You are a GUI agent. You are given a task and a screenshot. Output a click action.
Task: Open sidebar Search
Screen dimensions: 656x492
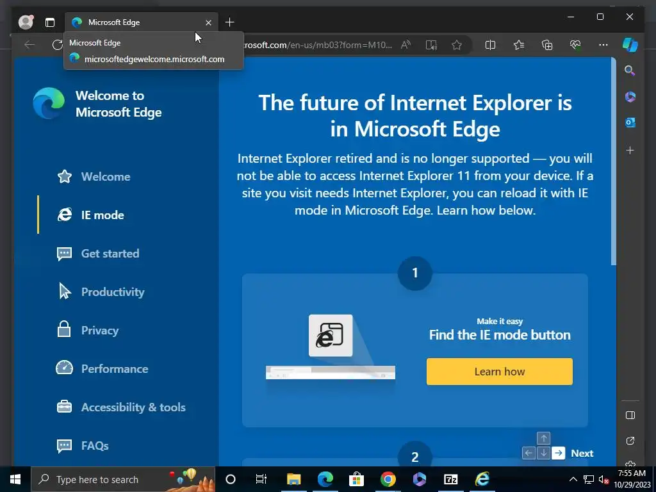(630, 70)
